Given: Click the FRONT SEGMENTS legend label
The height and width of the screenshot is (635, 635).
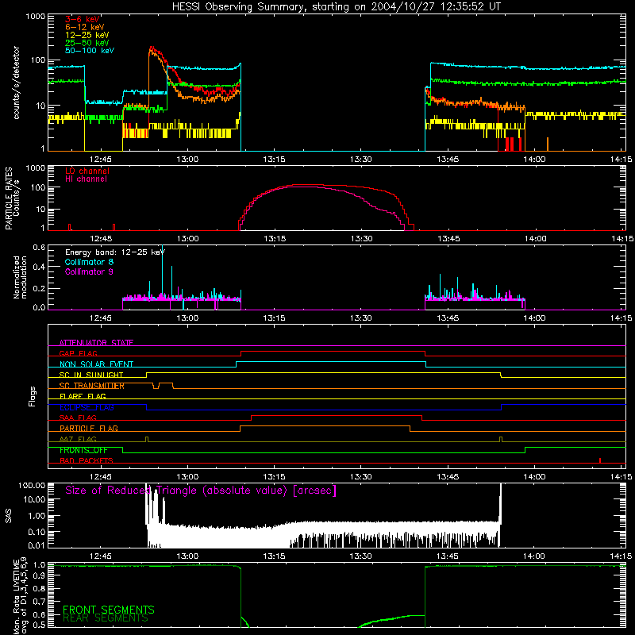Looking at the screenshot, I should (109, 610).
